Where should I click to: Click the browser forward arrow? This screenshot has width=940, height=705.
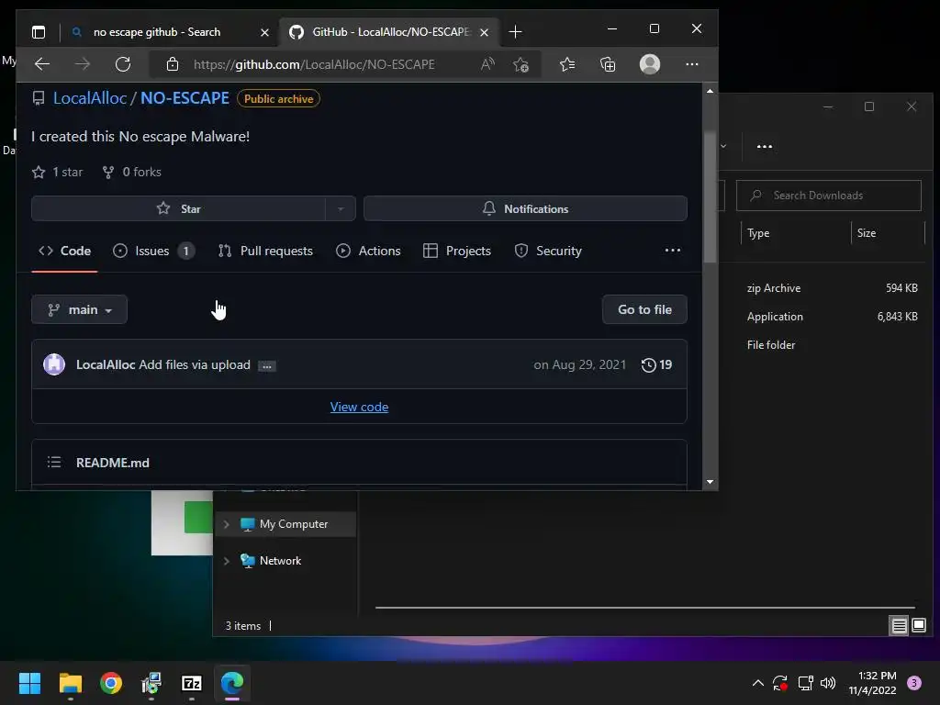82,64
